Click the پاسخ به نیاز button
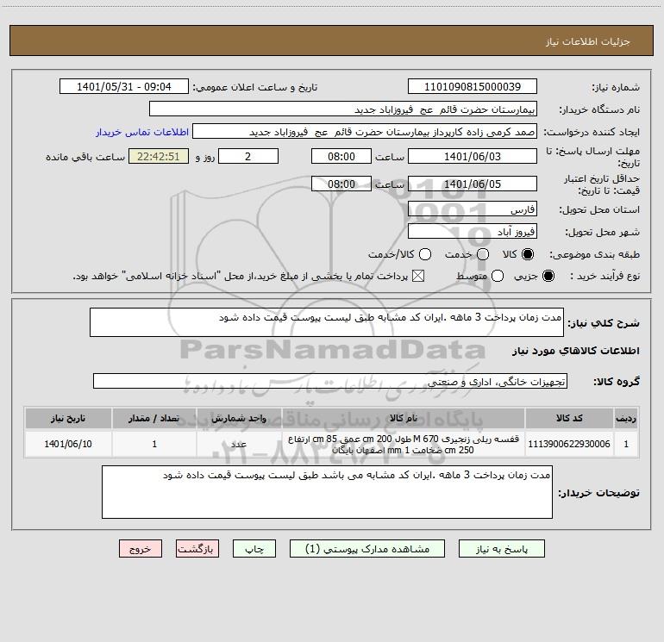664x642 pixels. coord(502,549)
